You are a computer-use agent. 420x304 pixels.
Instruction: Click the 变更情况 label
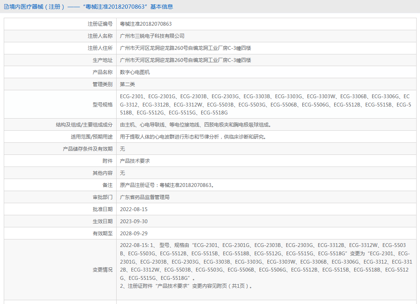[x=103, y=270]
